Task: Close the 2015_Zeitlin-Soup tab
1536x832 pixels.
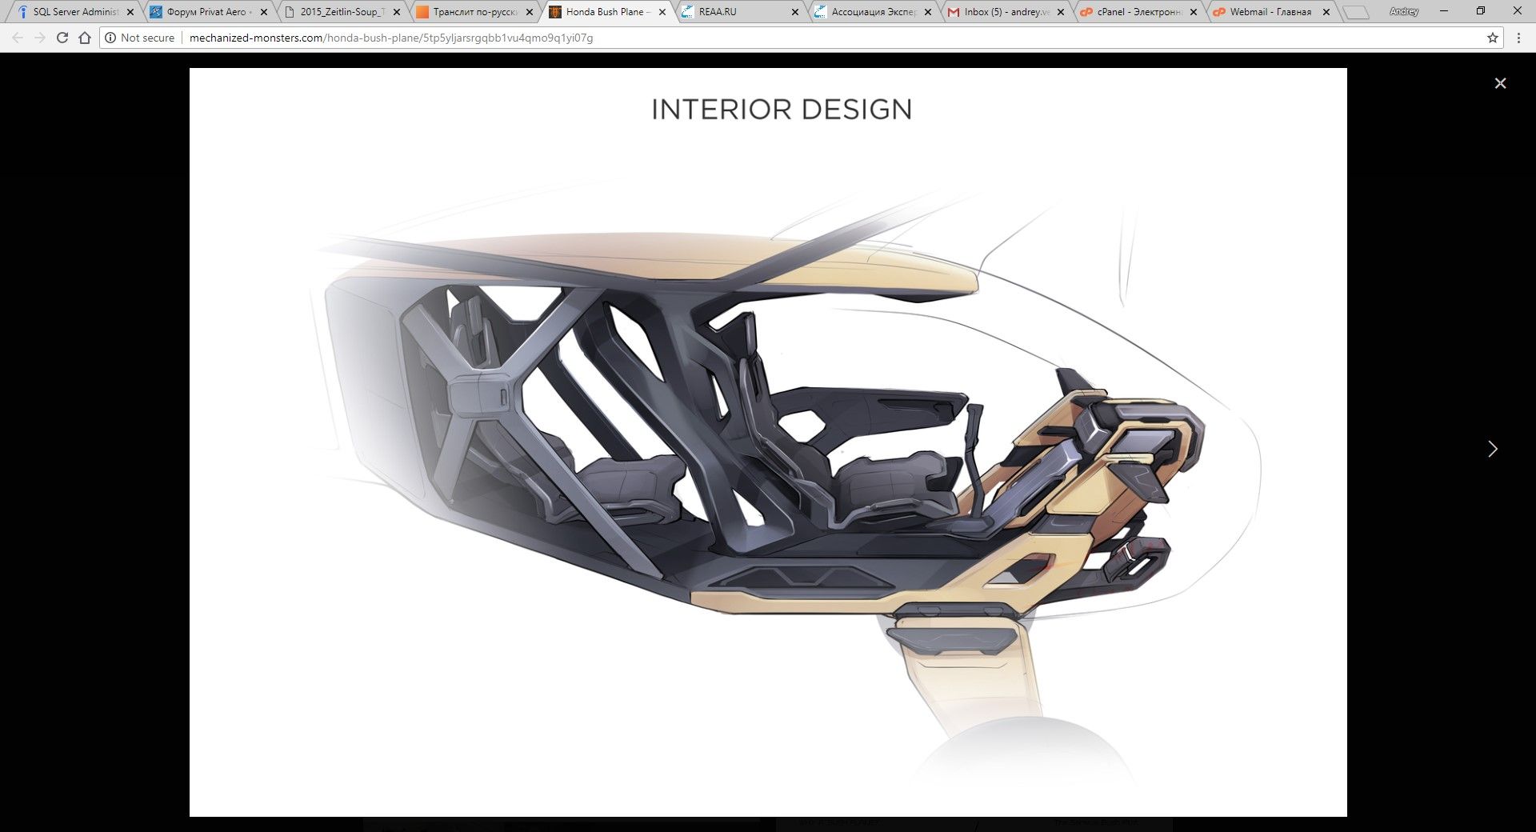Action: tap(396, 12)
